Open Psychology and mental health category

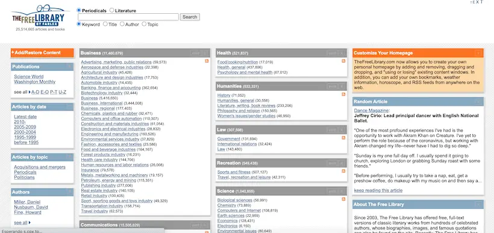(245, 72)
